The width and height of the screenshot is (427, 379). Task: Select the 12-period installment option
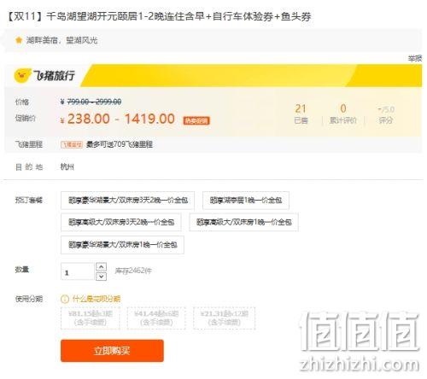[225, 318]
